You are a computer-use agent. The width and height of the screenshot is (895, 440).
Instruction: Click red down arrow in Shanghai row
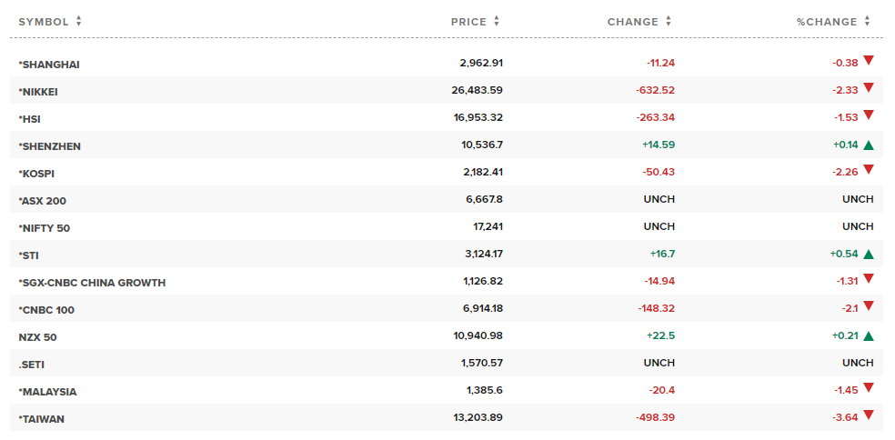(869, 61)
